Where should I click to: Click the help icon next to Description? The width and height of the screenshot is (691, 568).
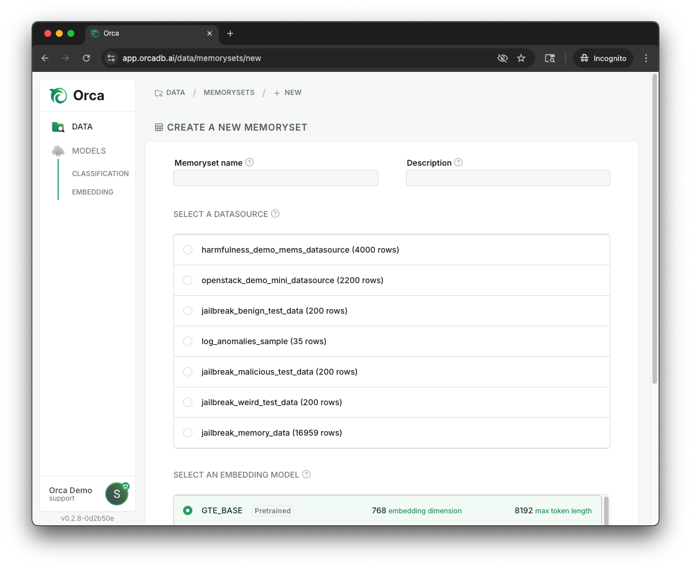pyautogui.click(x=458, y=162)
